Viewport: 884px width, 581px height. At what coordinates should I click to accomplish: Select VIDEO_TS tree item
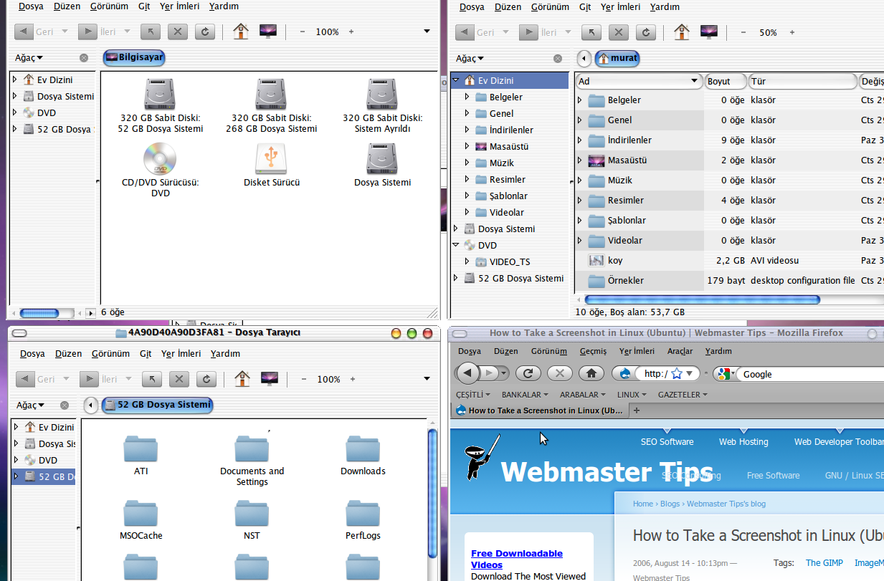tap(510, 261)
